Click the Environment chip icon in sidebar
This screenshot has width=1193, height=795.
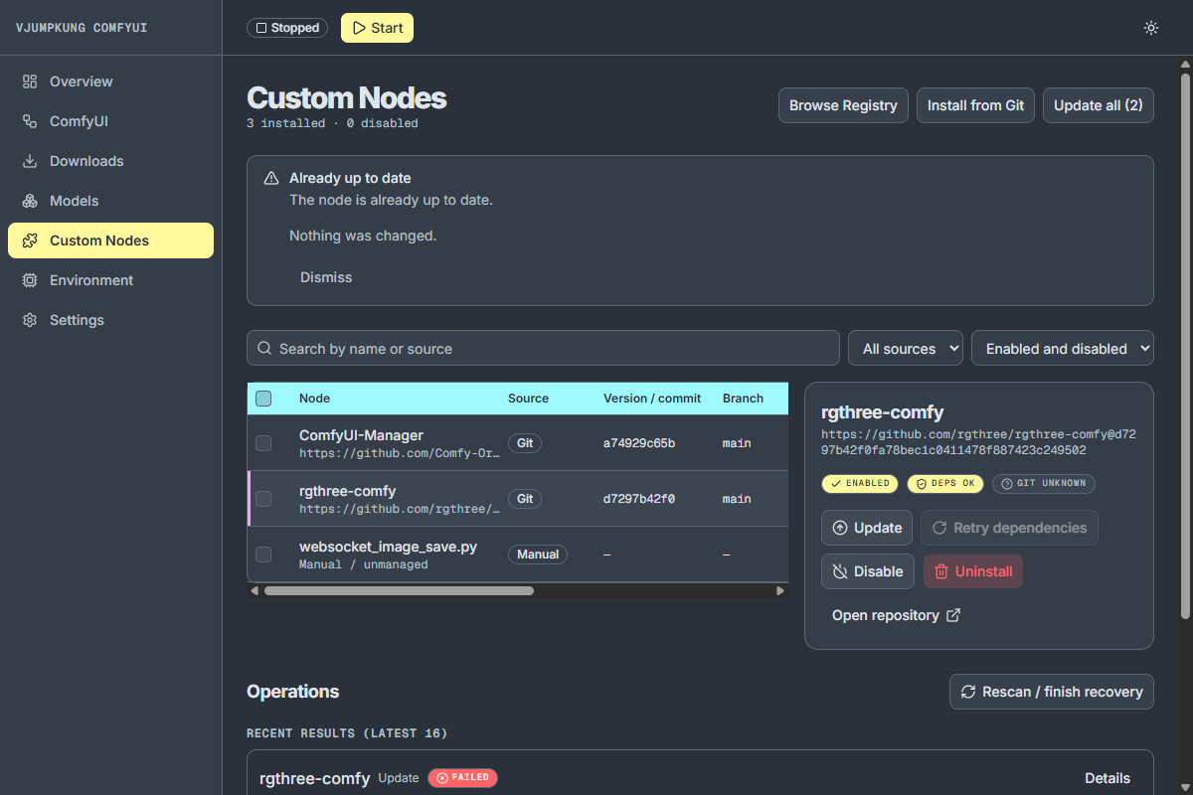(30, 280)
